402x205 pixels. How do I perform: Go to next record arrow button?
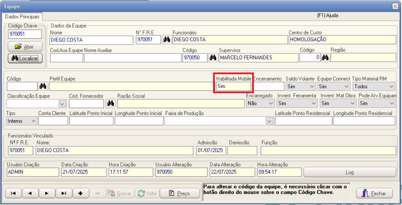coord(47,194)
